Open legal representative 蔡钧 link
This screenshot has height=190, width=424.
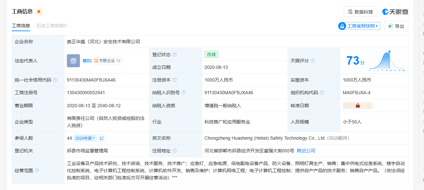click(87, 61)
